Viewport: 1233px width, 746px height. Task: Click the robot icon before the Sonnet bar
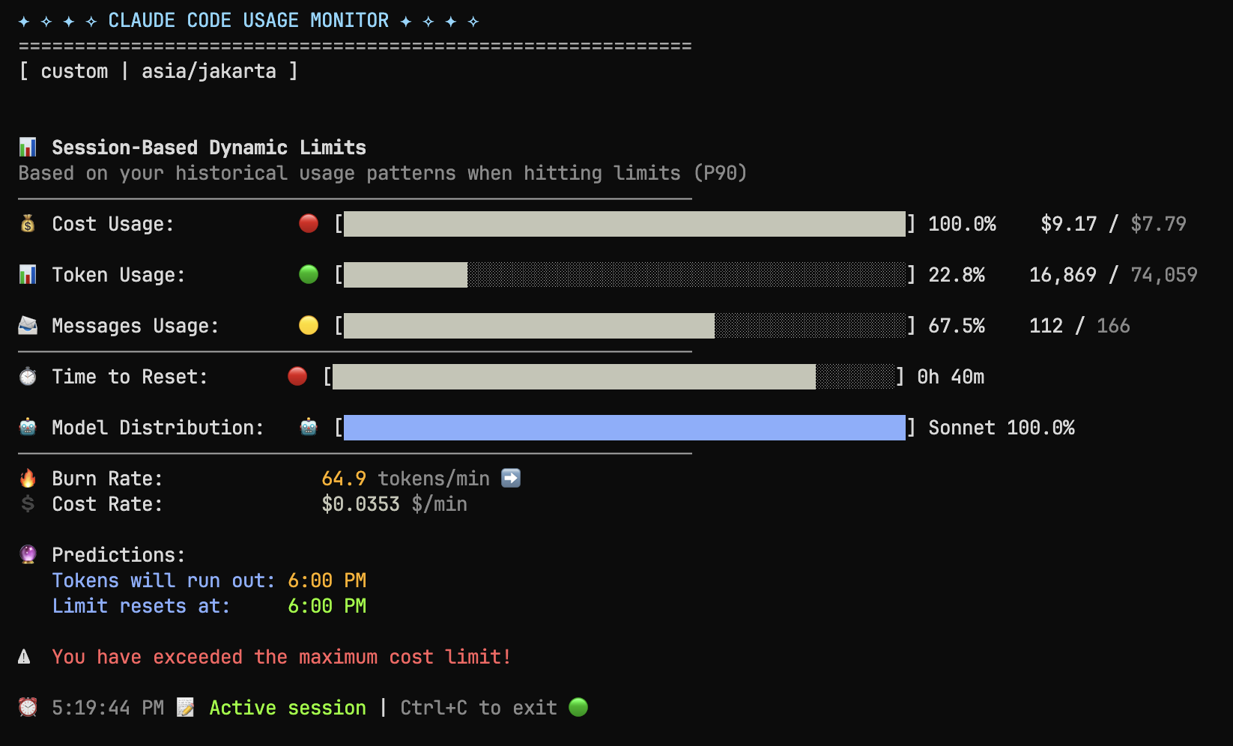(309, 427)
